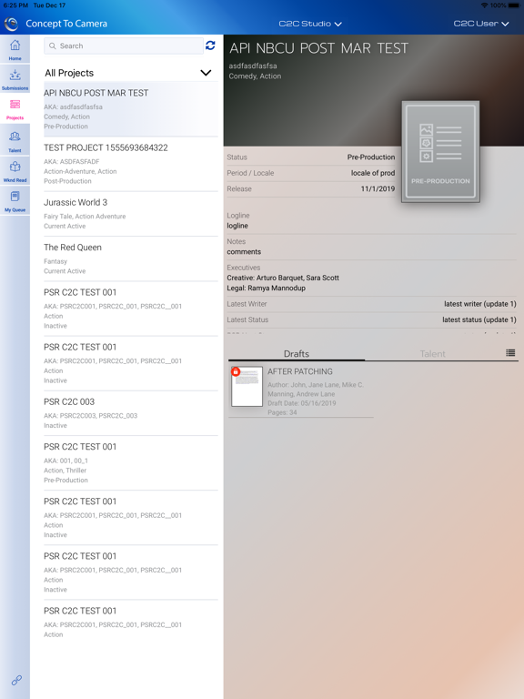
Task: Open the Home sidebar icon
Action: tap(15, 49)
